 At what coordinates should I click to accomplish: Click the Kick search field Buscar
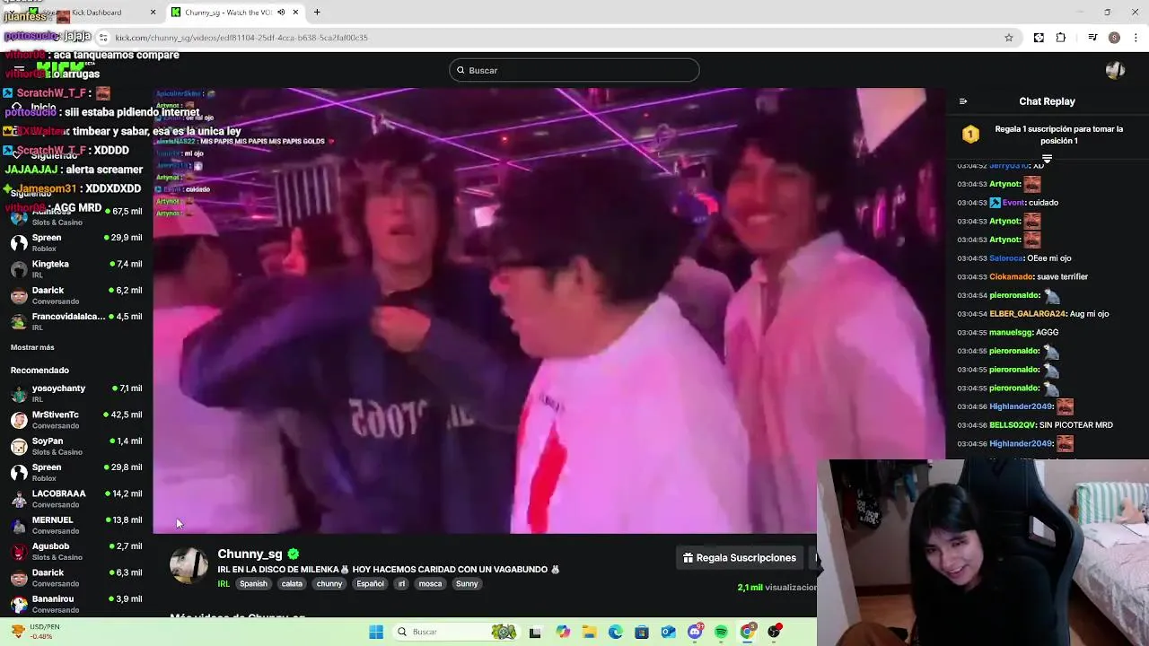click(x=574, y=70)
